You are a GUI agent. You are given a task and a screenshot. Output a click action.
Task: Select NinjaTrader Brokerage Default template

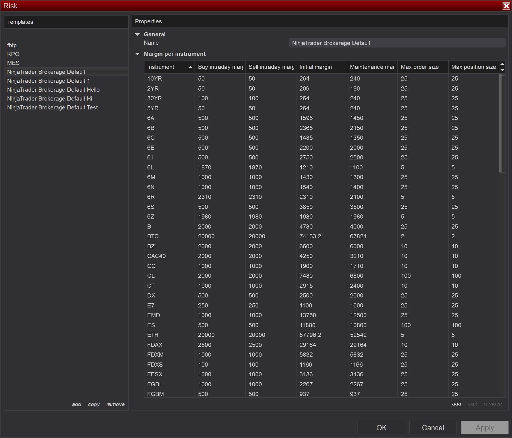(x=66, y=72)
